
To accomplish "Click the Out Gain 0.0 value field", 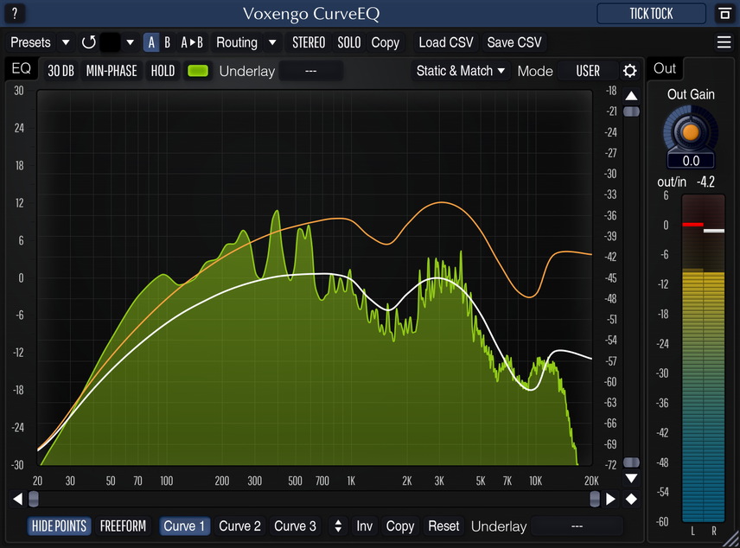I will (x=691, y=161).
